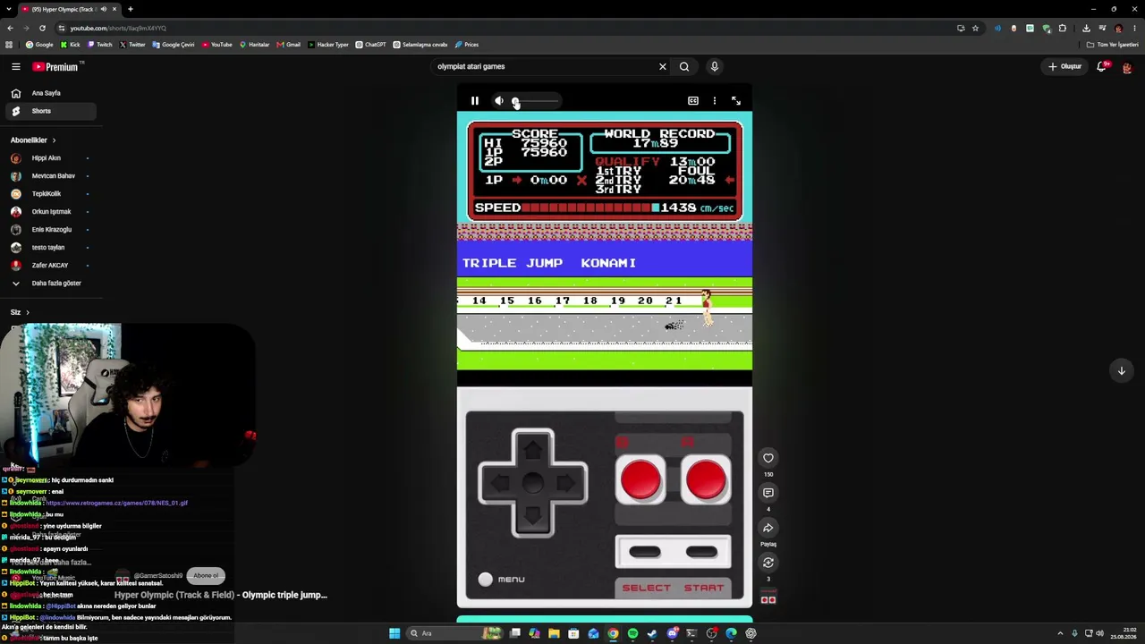Screen dimensions: 1145x644
Task: Go to YouTube Premium home logo
Action: tap(55, 66)
